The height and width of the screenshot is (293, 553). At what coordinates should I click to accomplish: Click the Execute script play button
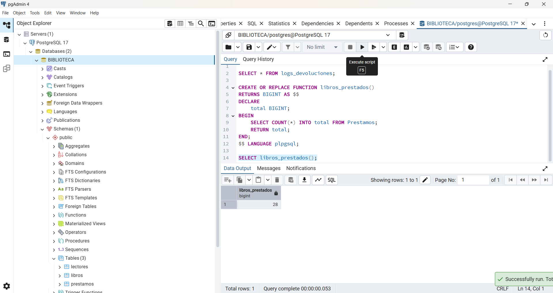click(x=362, y=47)
